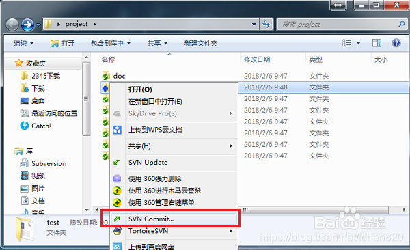Open the 共享(H) submenu
Image resolution: width=410 pixels, height=250 pixels.
[x=174, y=146]
